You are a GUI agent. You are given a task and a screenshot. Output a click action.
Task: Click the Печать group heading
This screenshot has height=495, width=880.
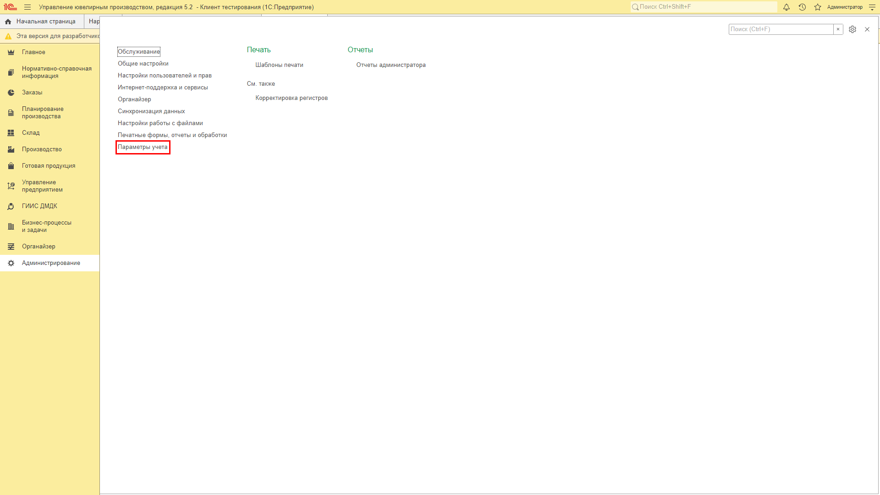click(258, 50)
